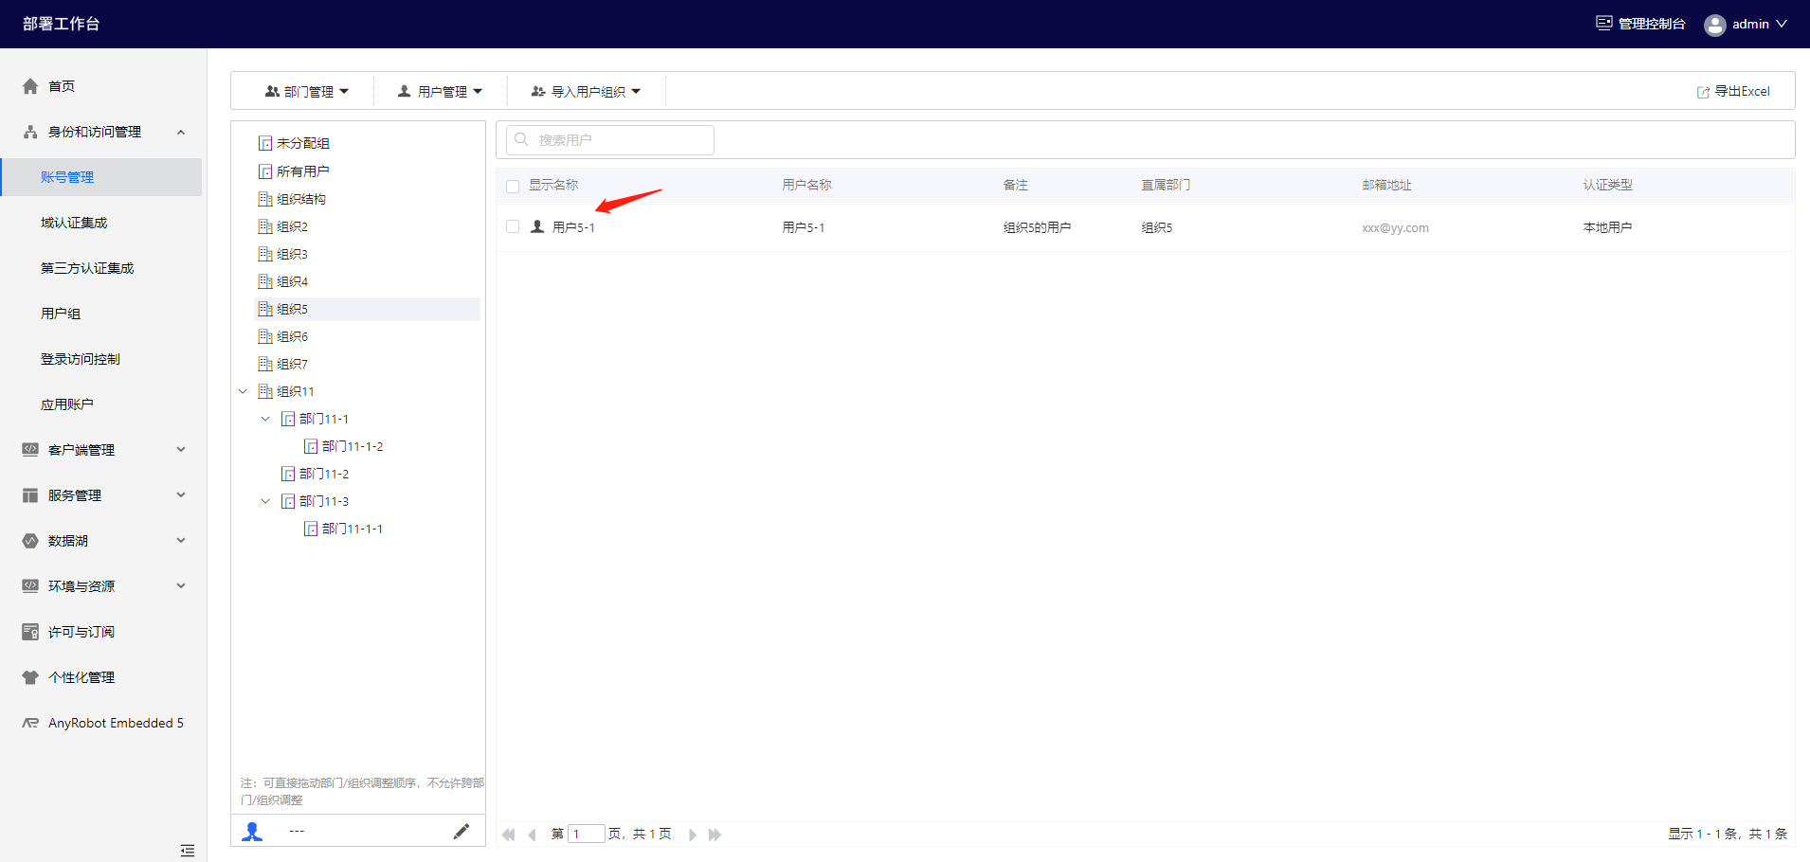Click the AnyRobot Embedded 5 icon
The image size is (1810, 862).
(30, 723)
